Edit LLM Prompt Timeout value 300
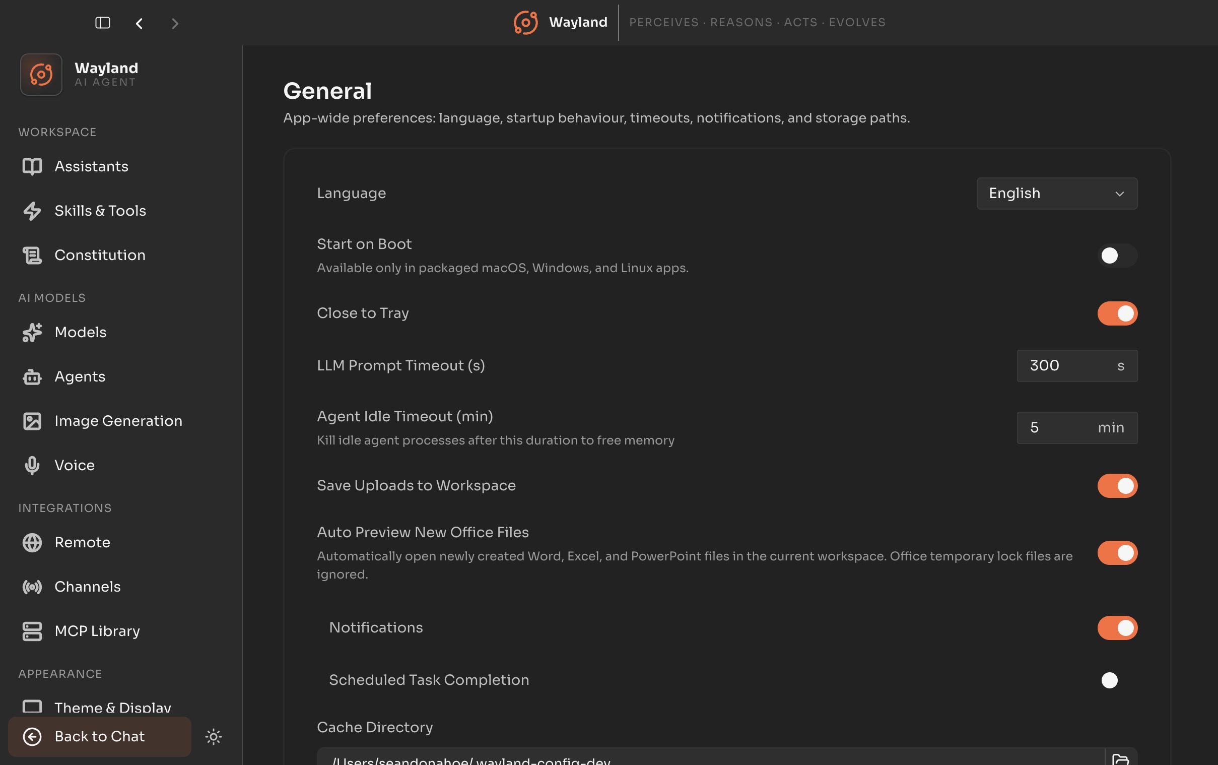This screenshot has width=1218, height=765. click(1077, 366)
